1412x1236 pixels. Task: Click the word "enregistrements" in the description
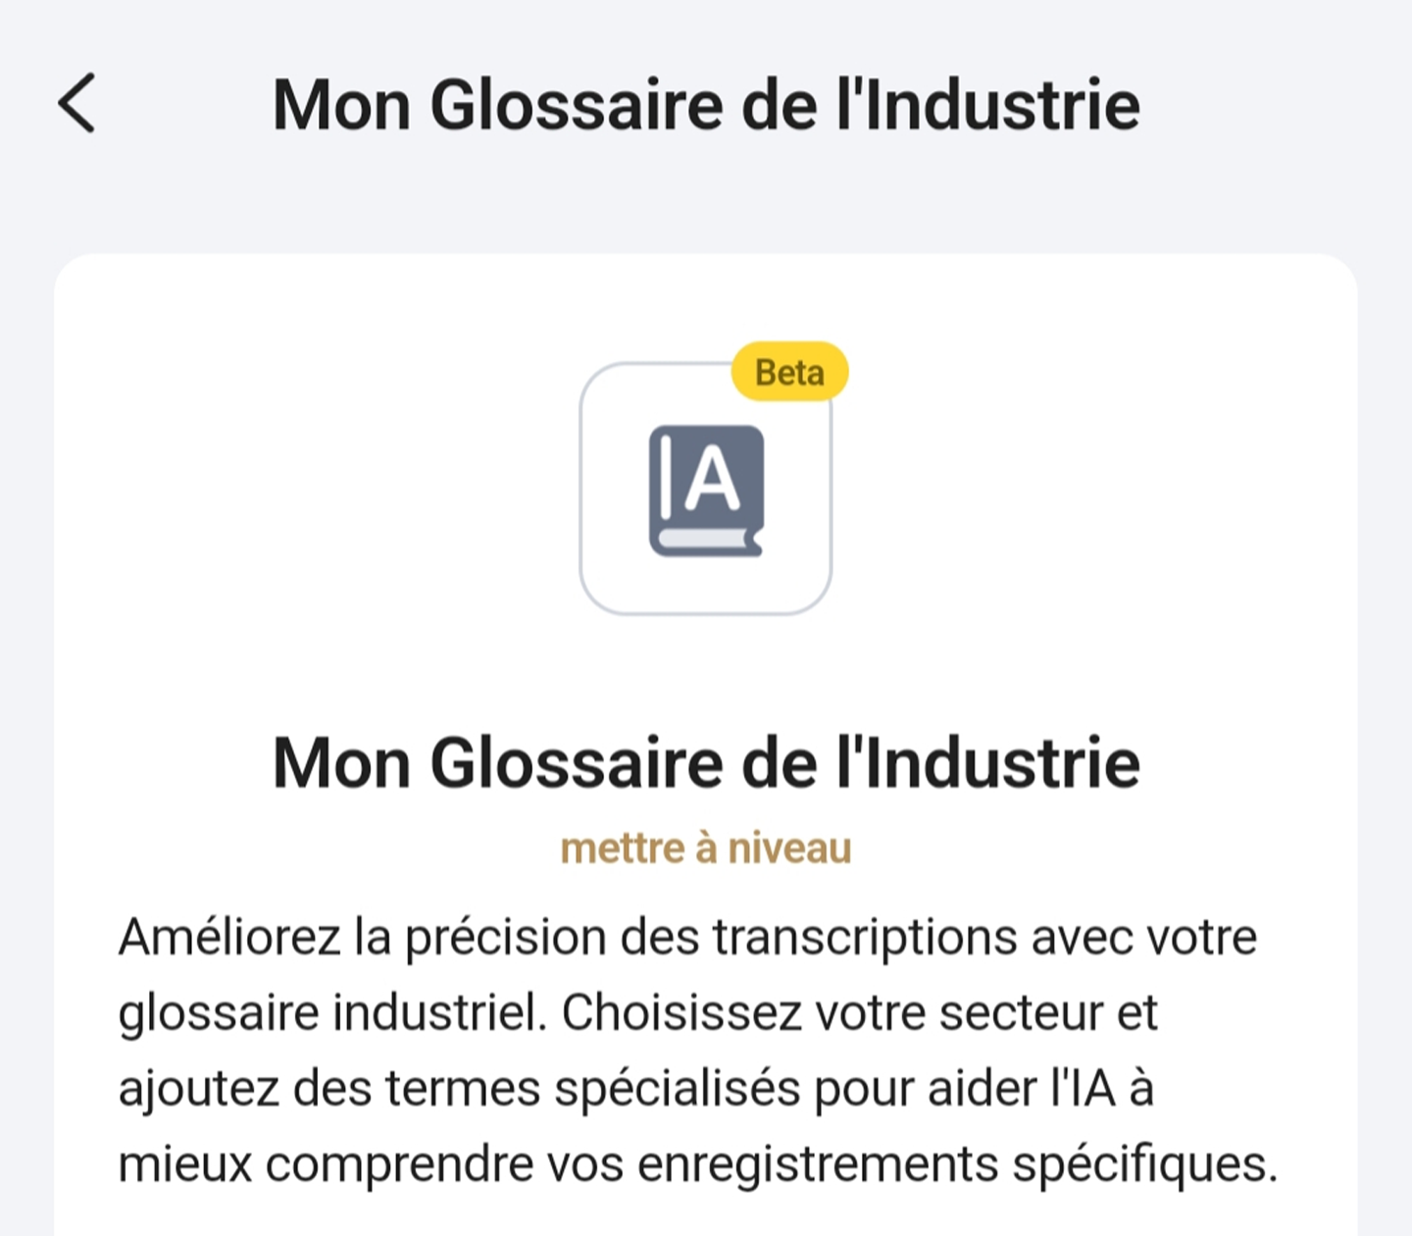pos(818,1164)
